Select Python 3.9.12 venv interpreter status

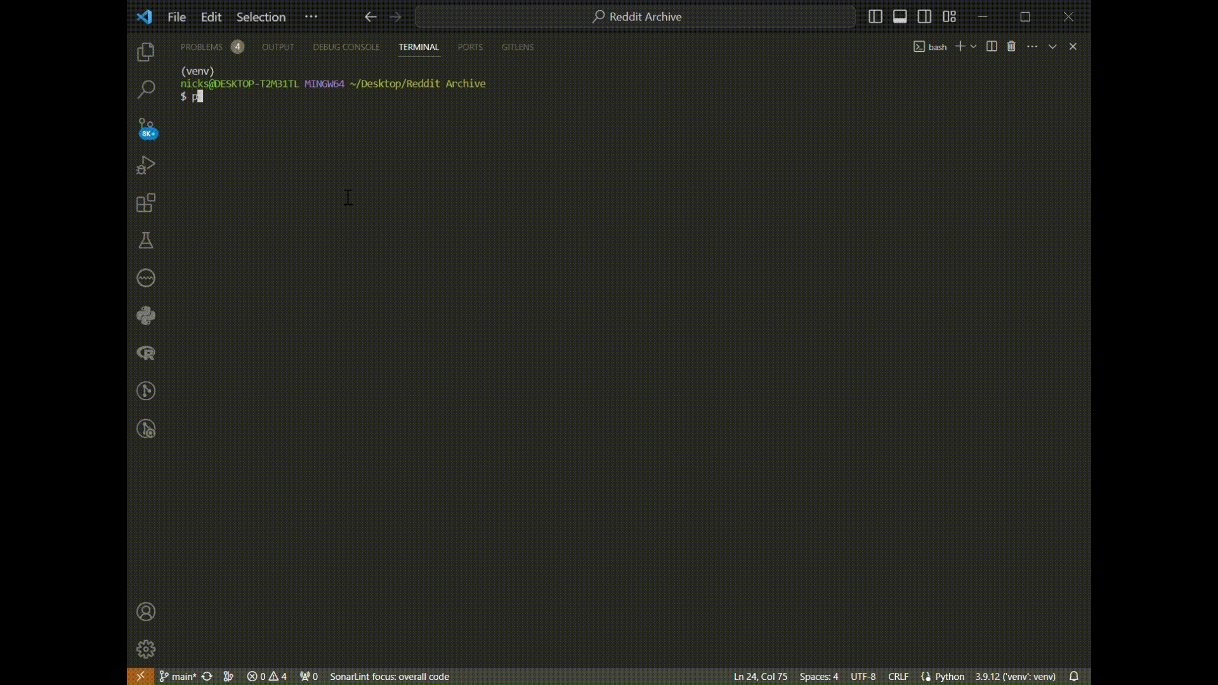click(x=1015, y=676)
